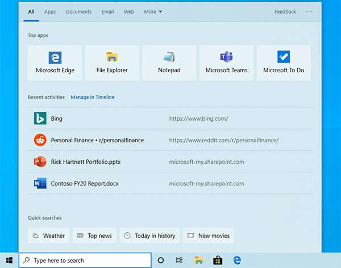
Task: Run the Weather quick search
Action: click(48, 236)
